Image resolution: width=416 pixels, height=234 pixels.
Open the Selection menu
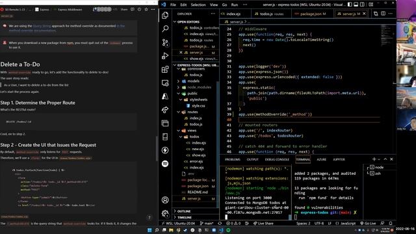[198, 5]
